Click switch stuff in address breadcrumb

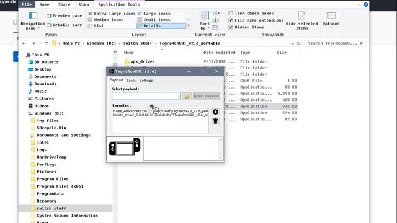pos(138,43)
